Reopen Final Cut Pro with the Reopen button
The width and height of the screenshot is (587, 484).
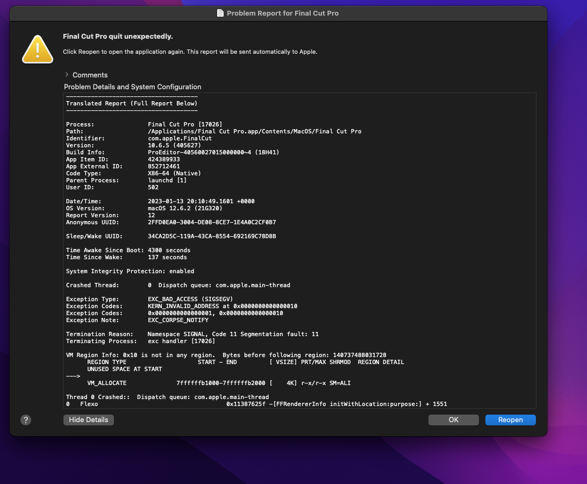[x=510, y=420]
